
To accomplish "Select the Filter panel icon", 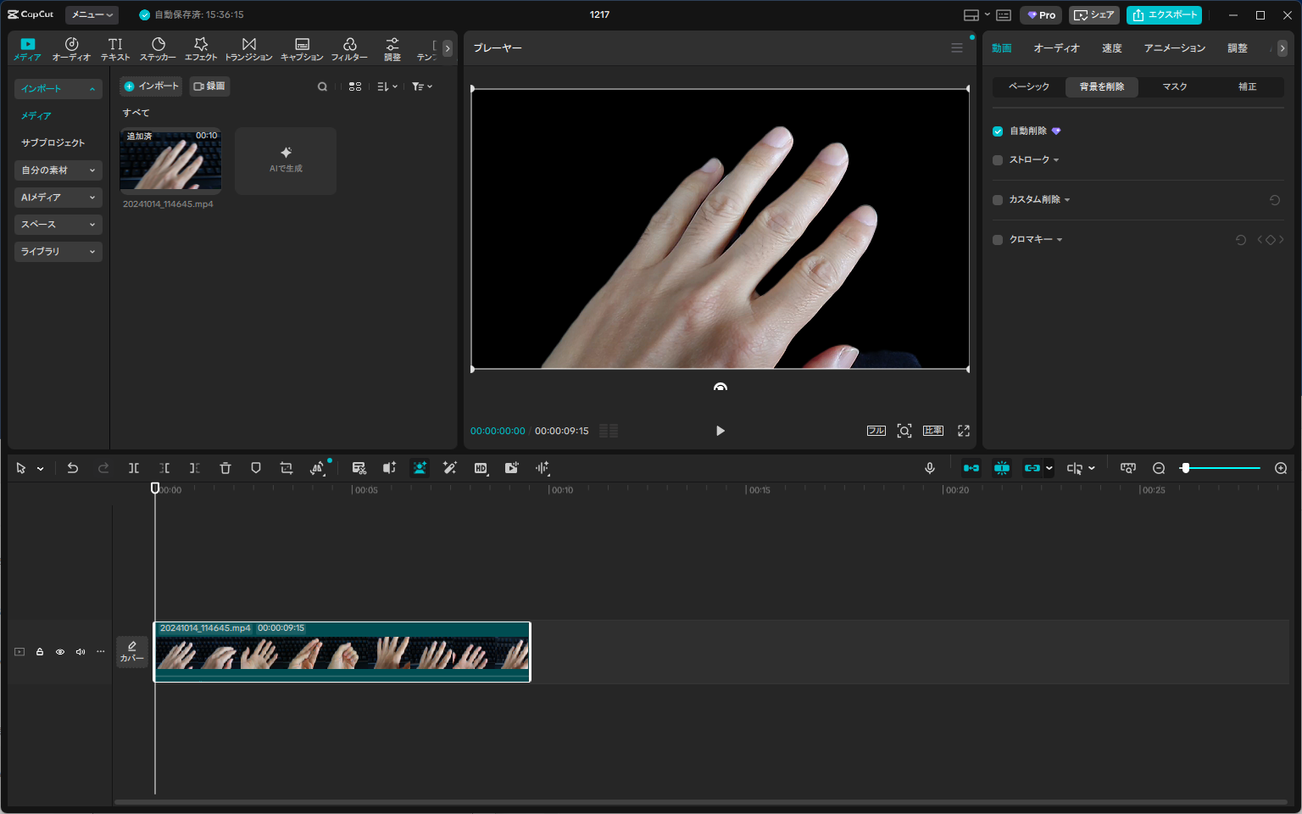I will 350,47.
